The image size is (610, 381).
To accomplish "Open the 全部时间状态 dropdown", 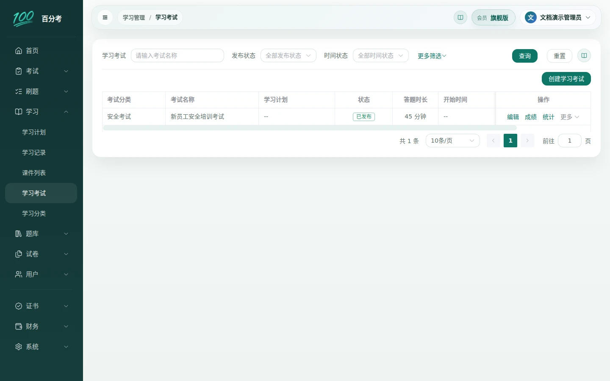I will click(x=381, y=55).
